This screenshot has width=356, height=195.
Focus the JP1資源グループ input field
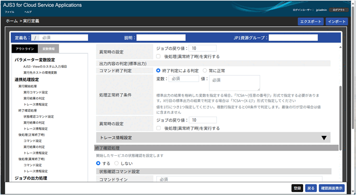coord(293,38)
